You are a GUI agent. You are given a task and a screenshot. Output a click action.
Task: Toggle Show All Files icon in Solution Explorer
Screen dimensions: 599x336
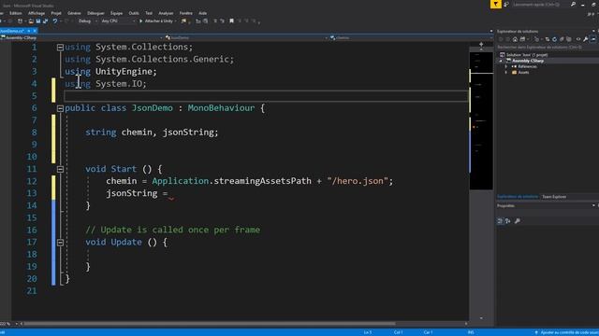(x=569, y=39)
